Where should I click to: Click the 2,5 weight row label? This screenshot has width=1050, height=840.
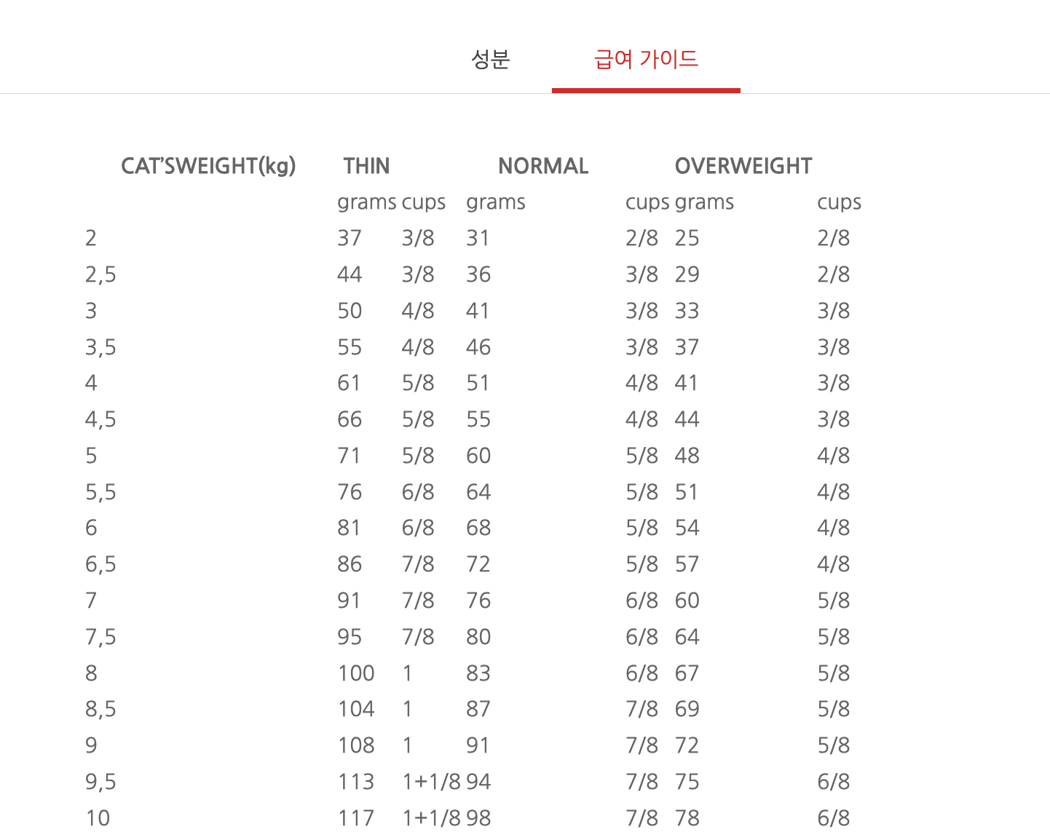point(100,274)
